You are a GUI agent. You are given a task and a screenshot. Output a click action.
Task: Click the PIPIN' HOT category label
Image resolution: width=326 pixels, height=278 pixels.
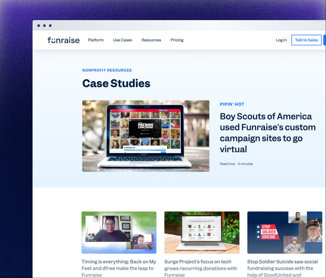tap(232, 104)
